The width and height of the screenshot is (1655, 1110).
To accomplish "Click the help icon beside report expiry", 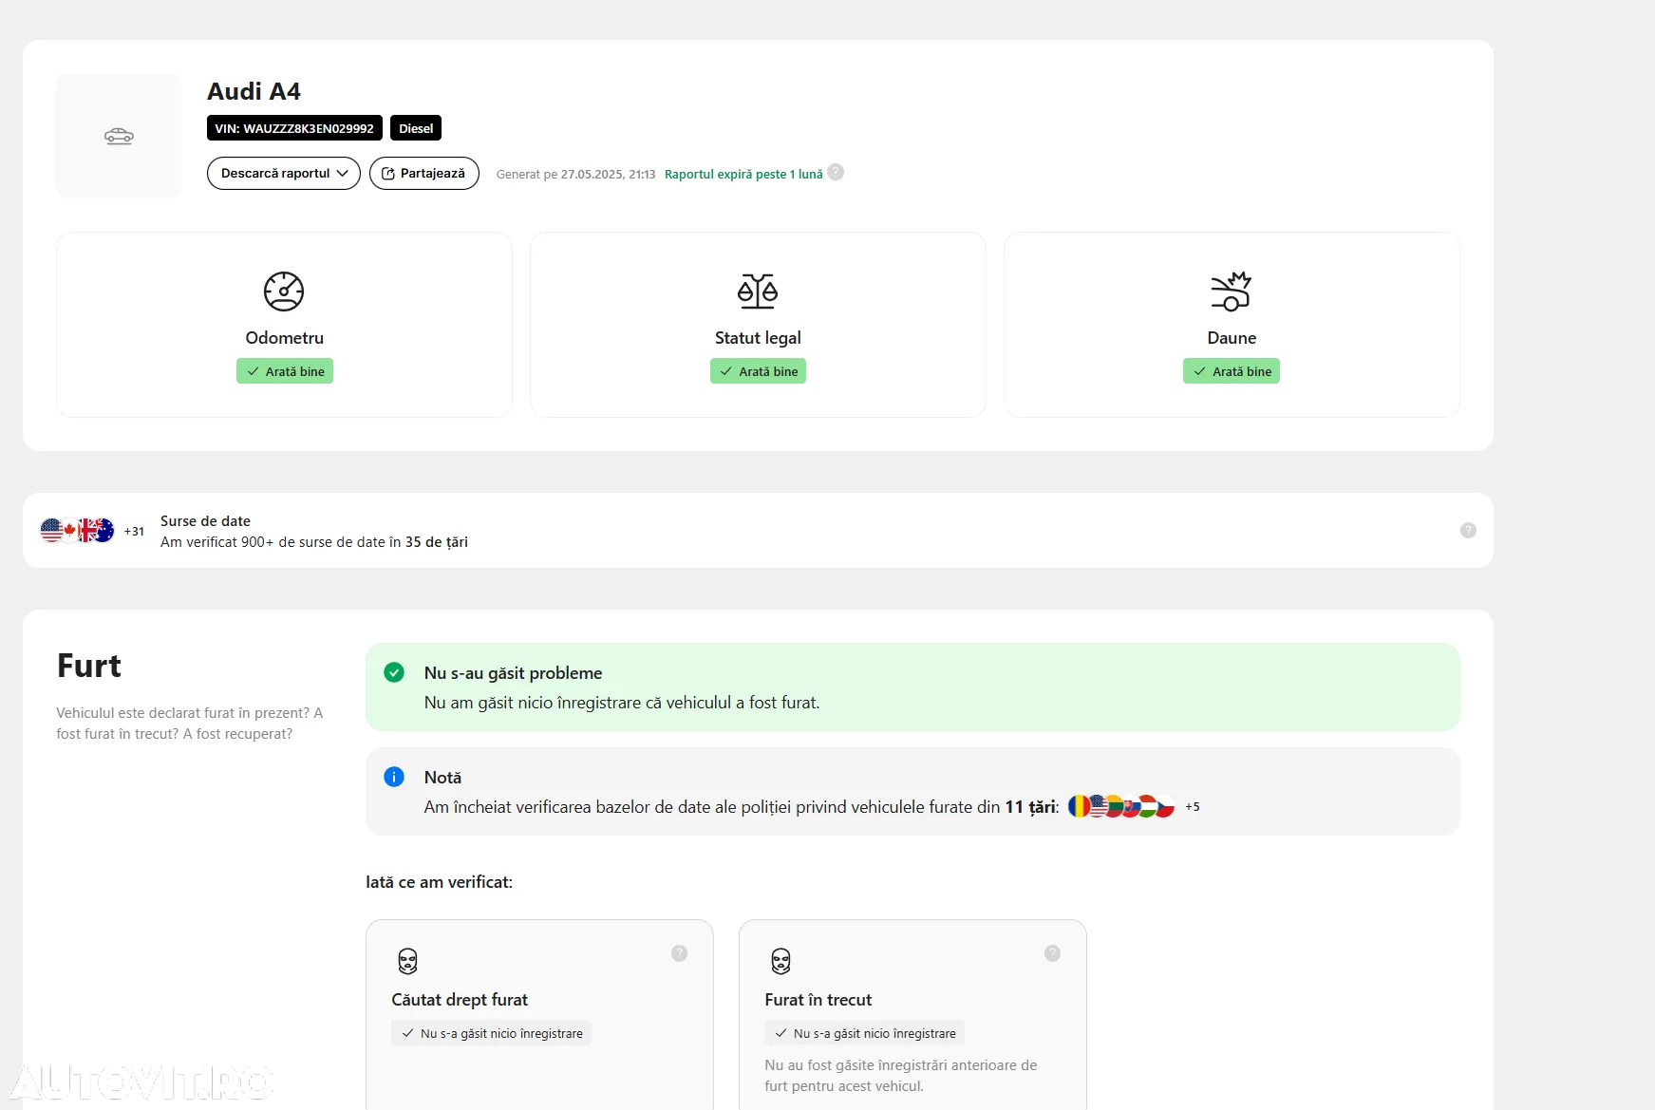I will (x=836, y=173).
